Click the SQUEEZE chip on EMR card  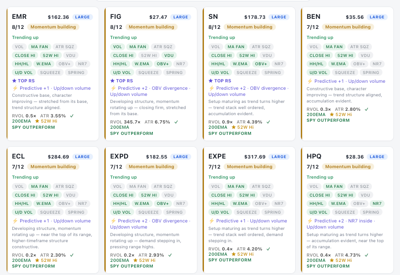(50, 73)
